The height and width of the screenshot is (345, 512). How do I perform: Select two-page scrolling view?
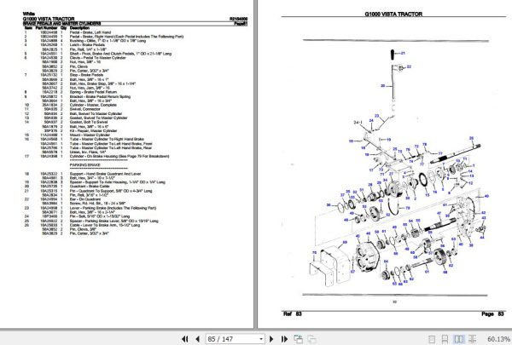click(472, 339)
